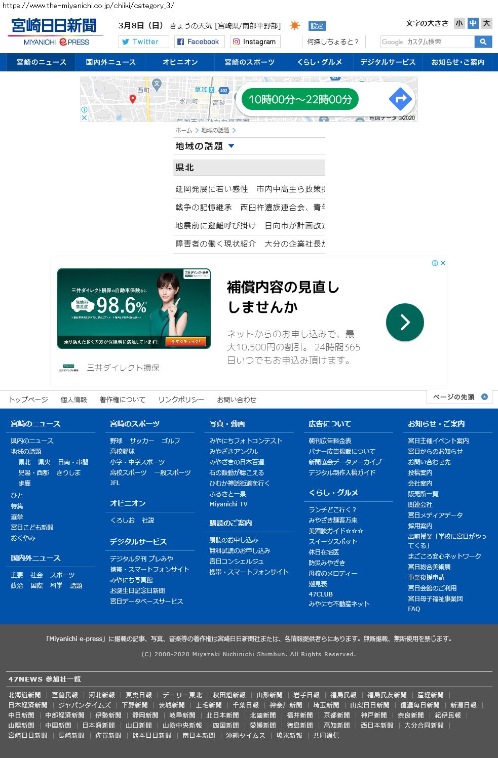Click 共同通信 in 47NEWS list

326,735
